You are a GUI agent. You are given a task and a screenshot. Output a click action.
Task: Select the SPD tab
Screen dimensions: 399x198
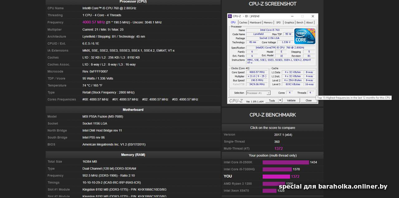pyautogui.click(x=278, y=22)
